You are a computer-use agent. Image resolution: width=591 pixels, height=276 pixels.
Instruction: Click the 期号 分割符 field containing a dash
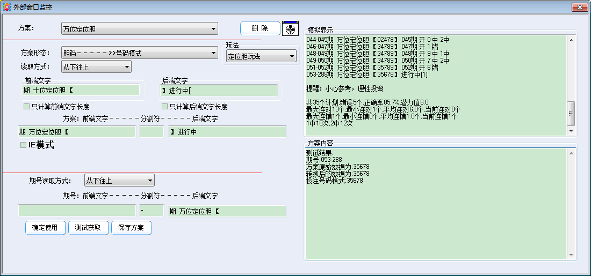(152, 211)
